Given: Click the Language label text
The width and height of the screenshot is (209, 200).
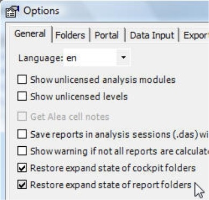Looking at the screenshot, I should (41, 58).
